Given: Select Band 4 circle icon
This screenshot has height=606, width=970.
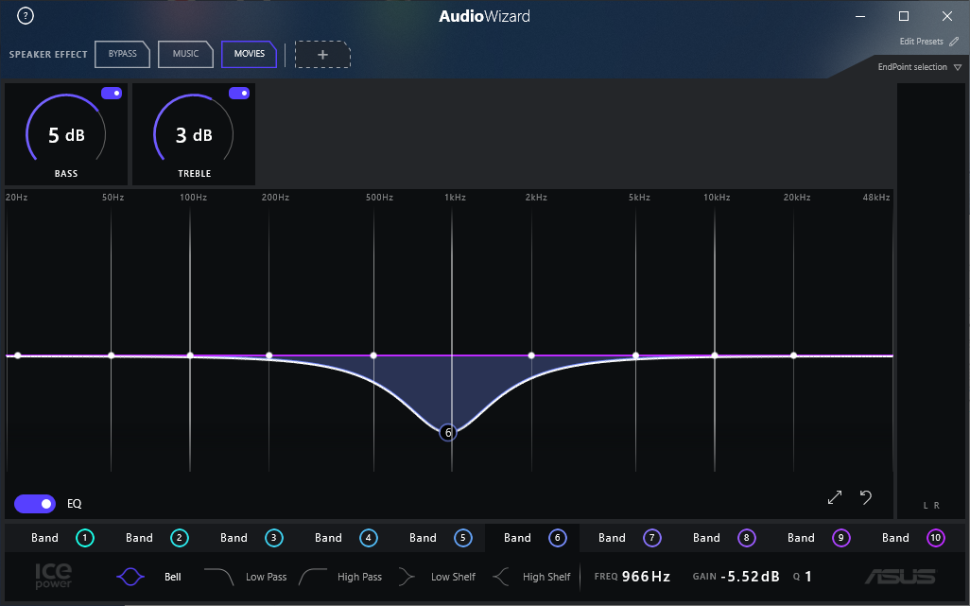Looking at the screenshot, I should coord(368,538).
